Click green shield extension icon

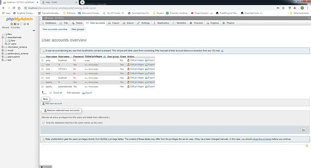(x=290, y=8)
